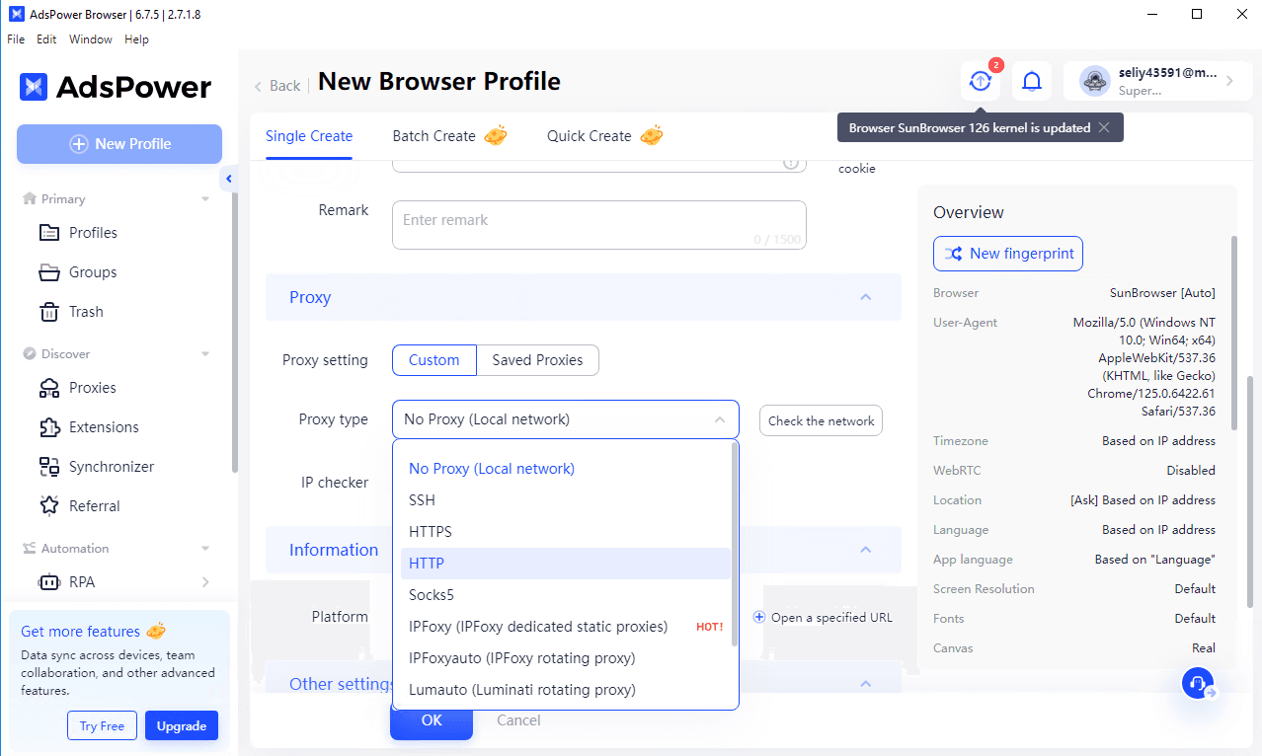This screenshot has width=1262, height=756.
Task: Click the browser kernel update icon
Action: 980,81
